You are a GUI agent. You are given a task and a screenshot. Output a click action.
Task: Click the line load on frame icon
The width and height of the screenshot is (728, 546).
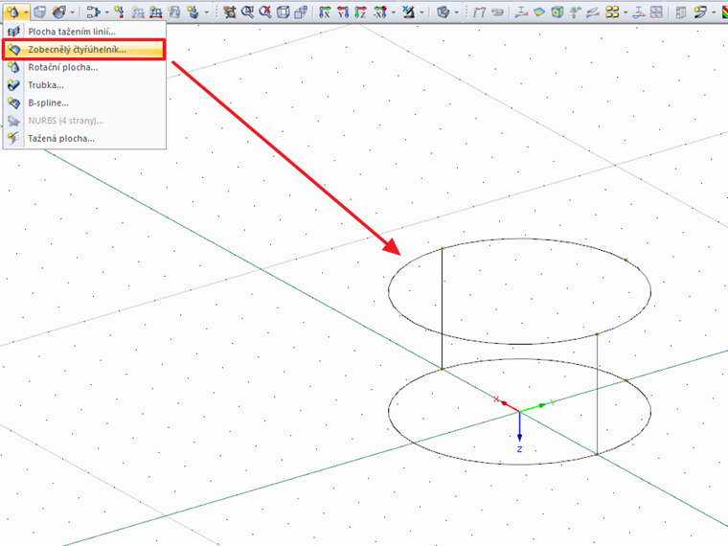coord(155,11)
